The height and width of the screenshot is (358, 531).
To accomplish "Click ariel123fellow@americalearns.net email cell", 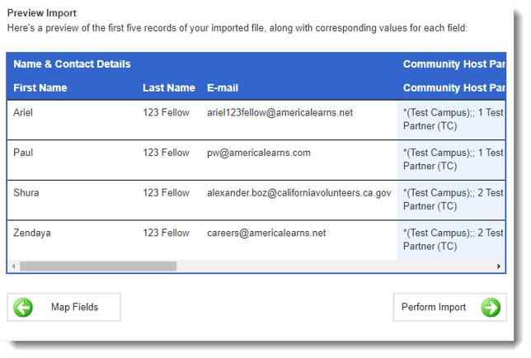I will pos(280,113).
